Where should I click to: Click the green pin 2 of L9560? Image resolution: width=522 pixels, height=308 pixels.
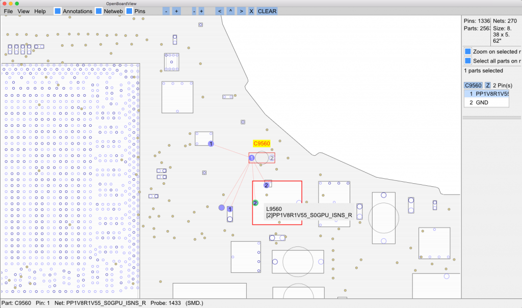tap(255, 203)
